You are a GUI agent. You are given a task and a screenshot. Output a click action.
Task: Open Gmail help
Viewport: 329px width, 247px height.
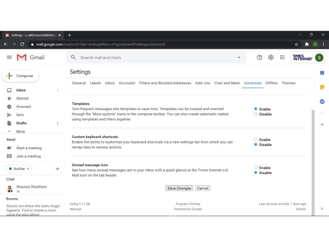tap(259, 57)
